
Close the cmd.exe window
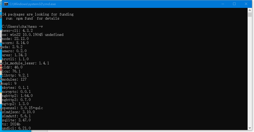tap(246, 4)
